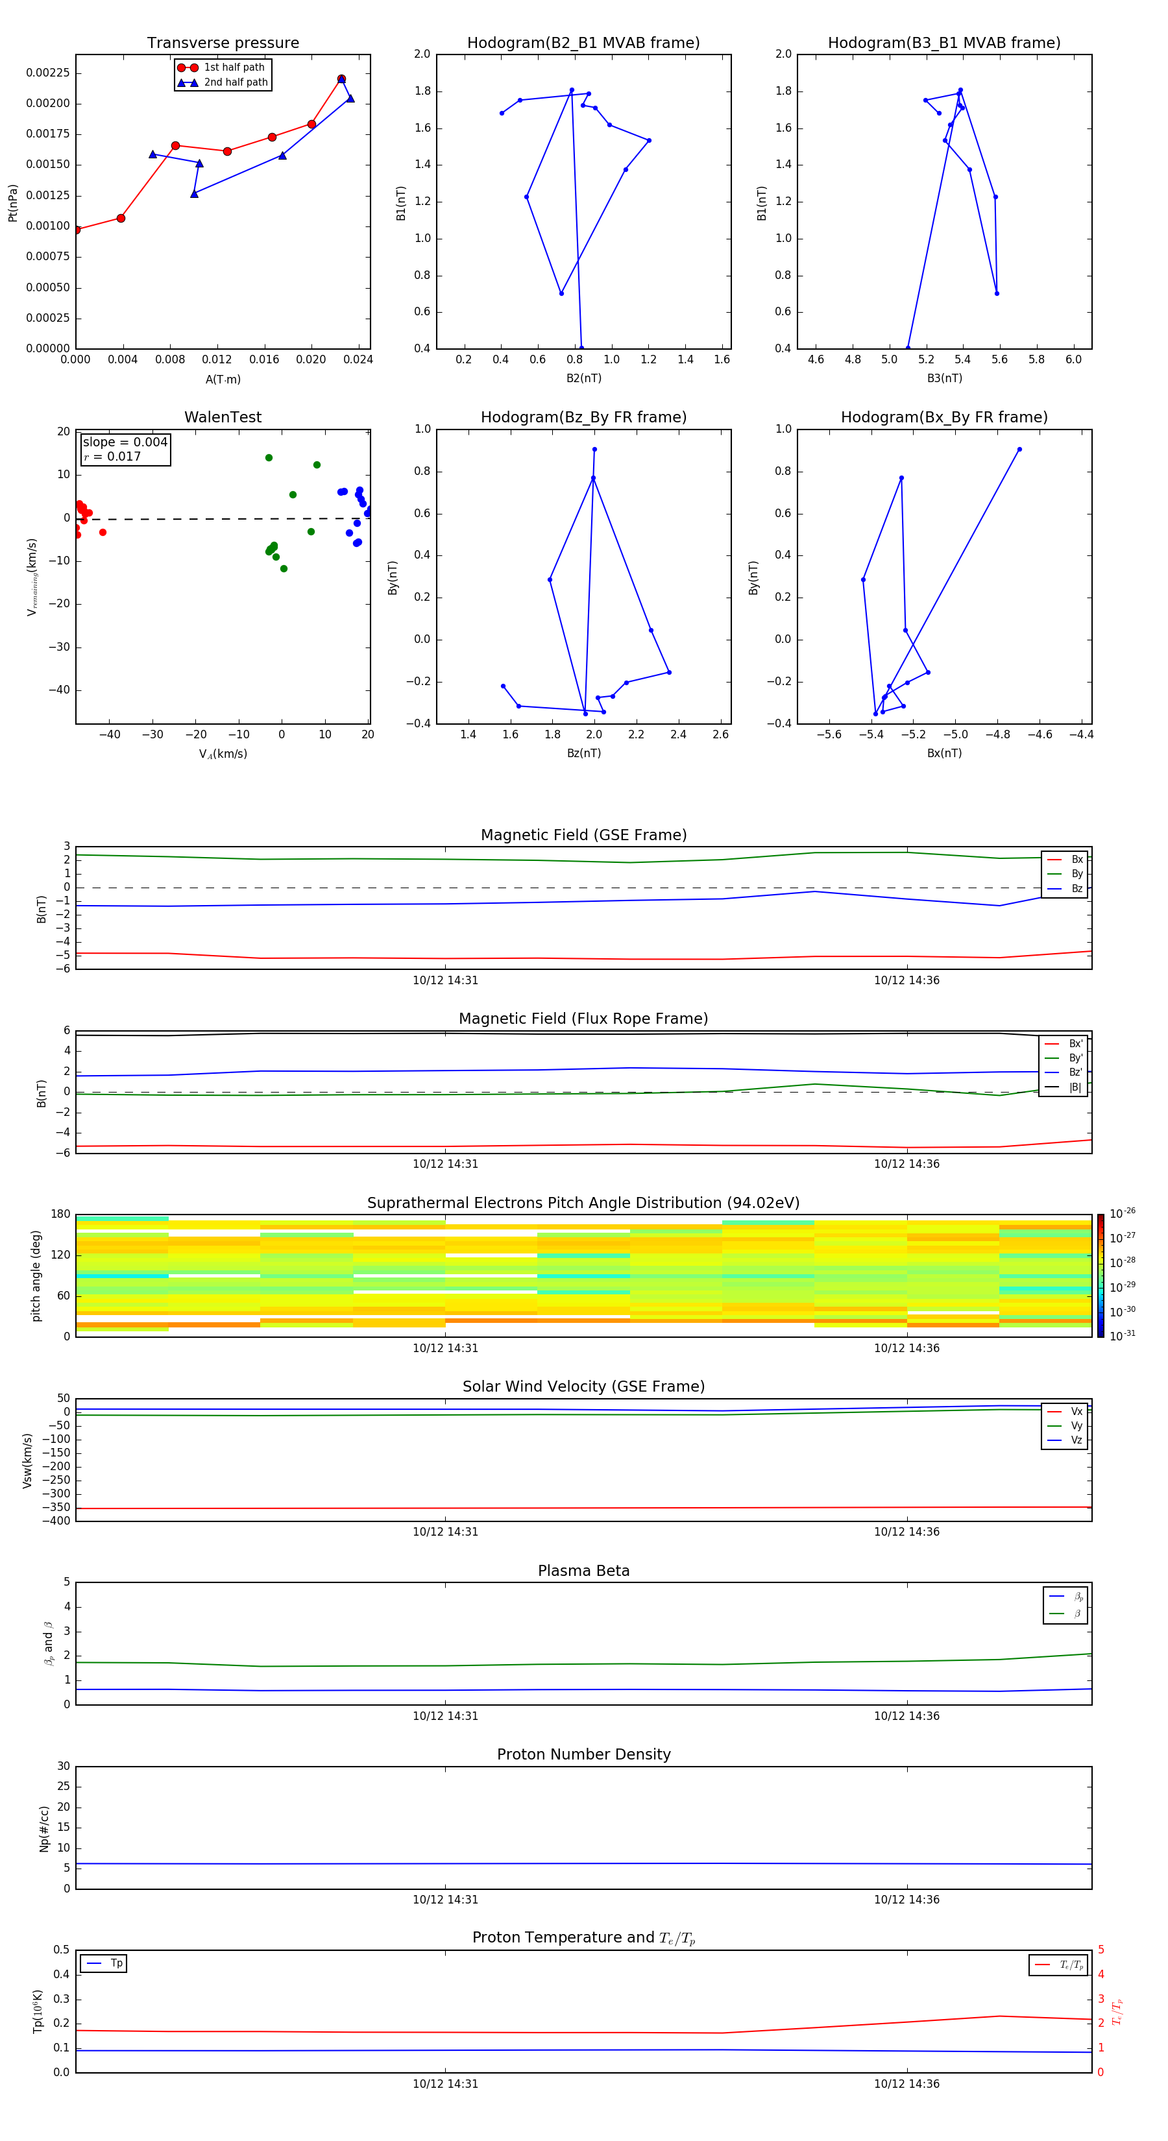Image resolution: width=1168 pixels, height=2141 pixels.
Task: Click the 'Tp' legend entry
Action: (x=104, y=1963)
